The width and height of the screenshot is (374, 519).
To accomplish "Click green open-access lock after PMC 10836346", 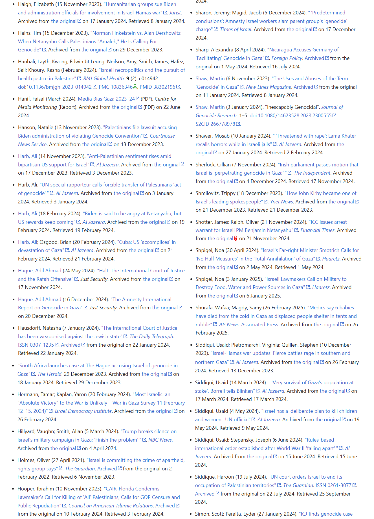I will click(135, 87).
